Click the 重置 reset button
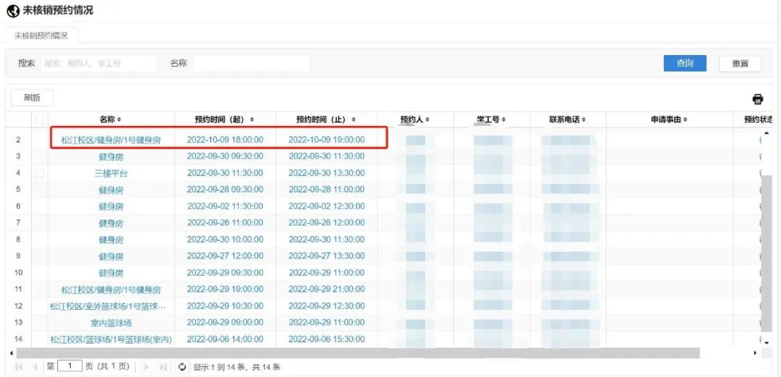This screenshot has height=377, width=781. tap(740, 64)
